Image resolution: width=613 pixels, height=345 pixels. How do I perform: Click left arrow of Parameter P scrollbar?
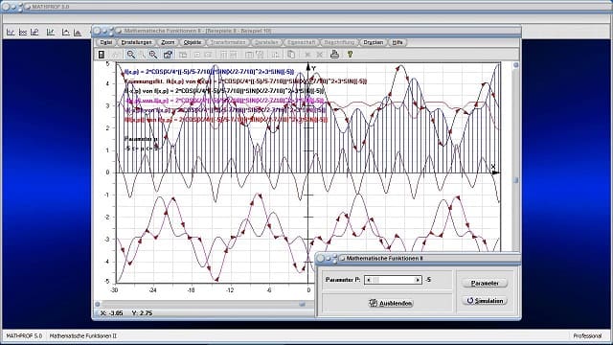pyautogui.click(x=368, y=280)
